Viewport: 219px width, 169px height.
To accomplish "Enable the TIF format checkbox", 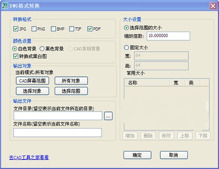I will coord(71,29).
